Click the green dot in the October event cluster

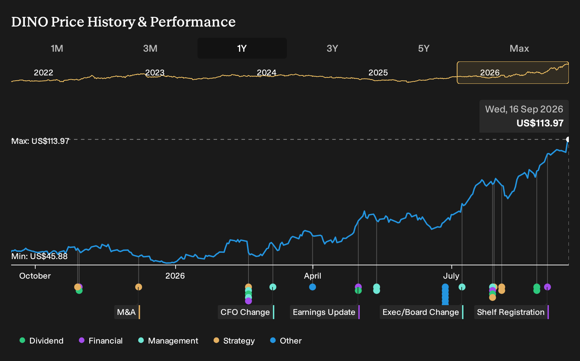click(x=79, y=291)
